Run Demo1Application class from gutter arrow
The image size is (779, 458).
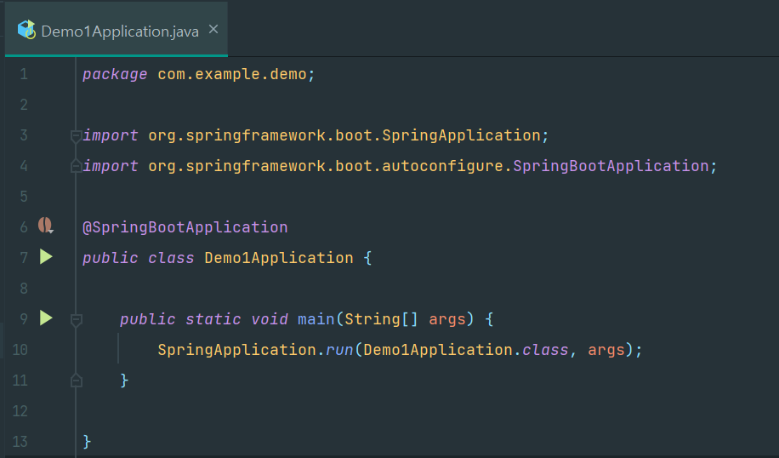pos(46,257)
